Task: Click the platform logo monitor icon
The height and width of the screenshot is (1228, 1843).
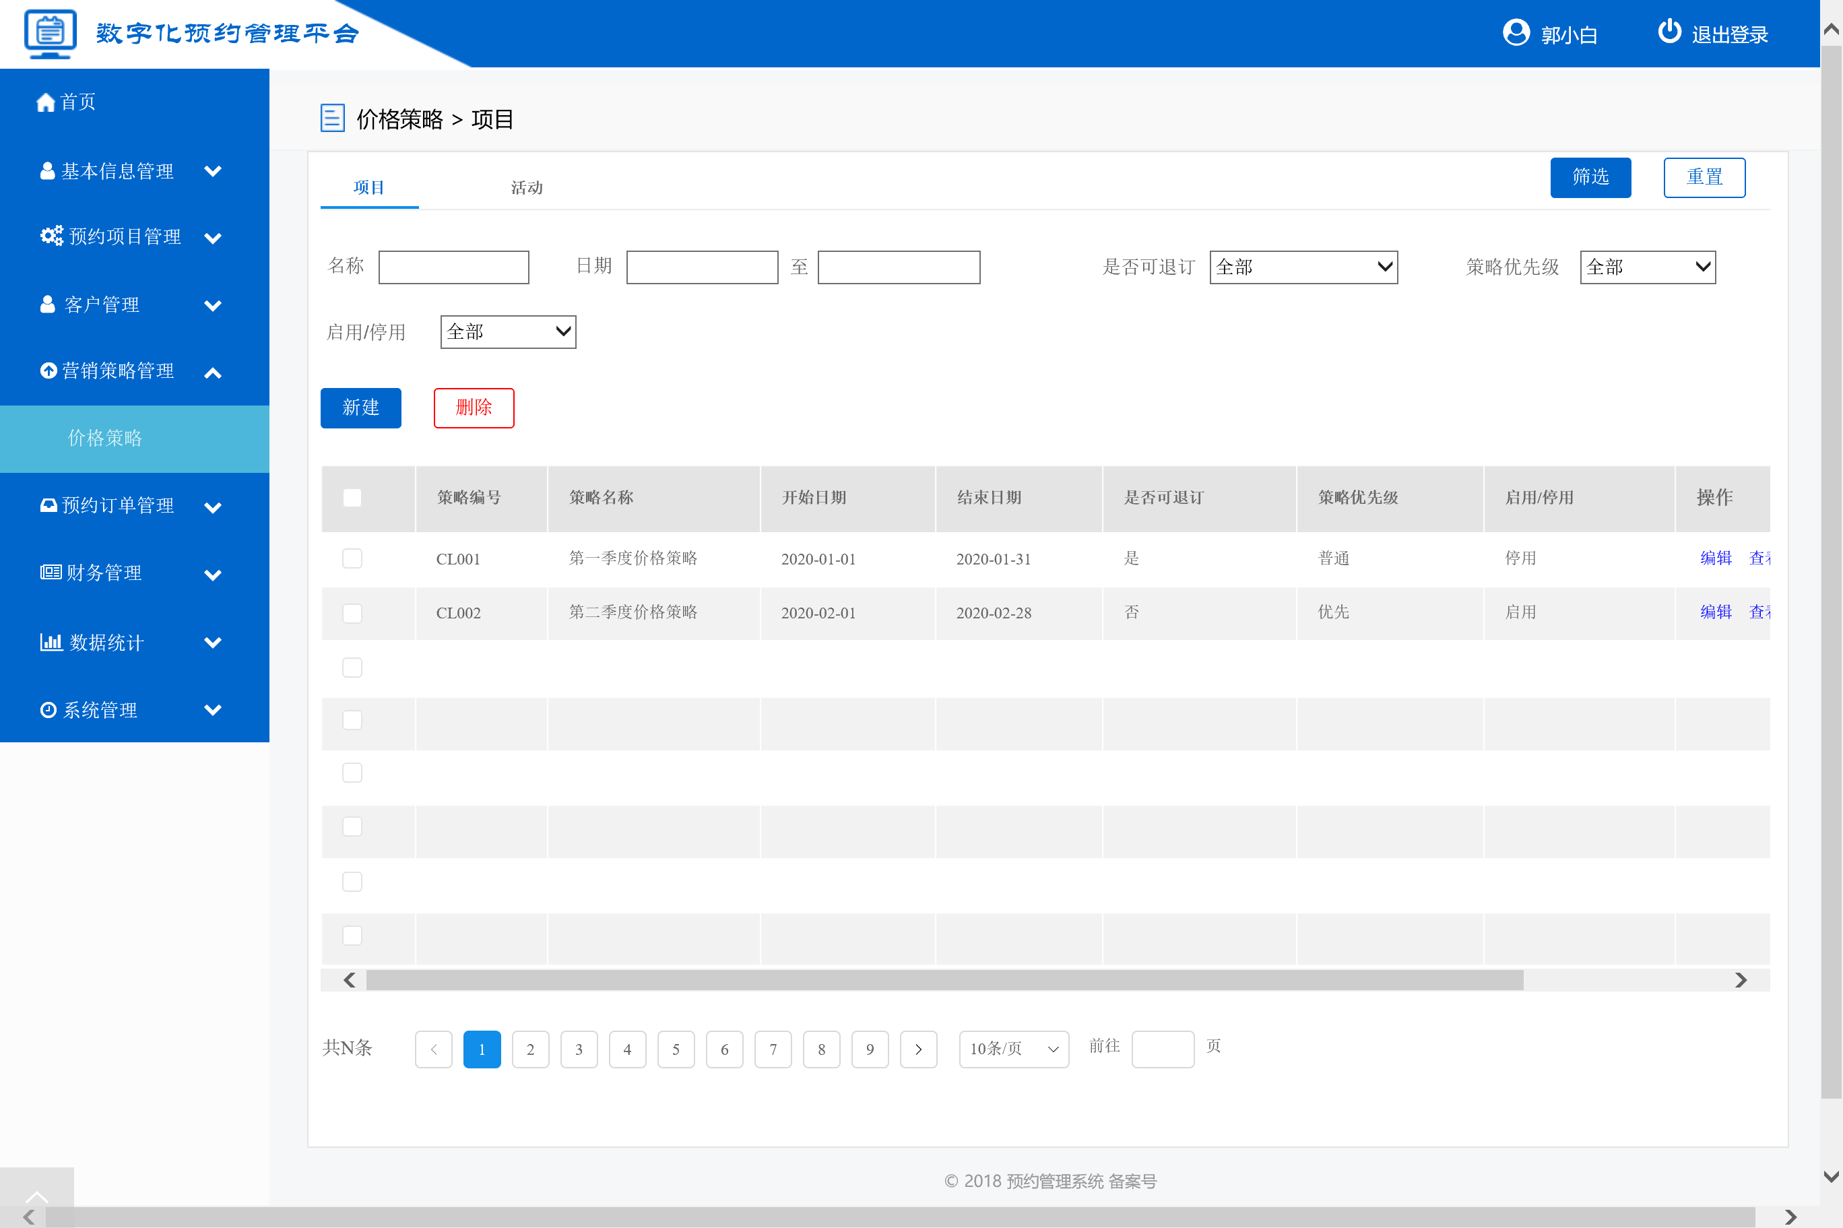Action: point(51,33)
